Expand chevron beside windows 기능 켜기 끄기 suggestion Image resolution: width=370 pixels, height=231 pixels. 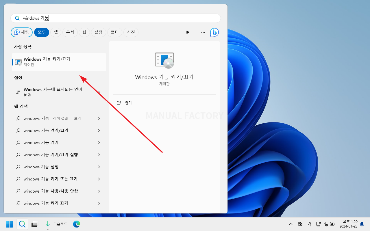click(x=99, y=203)
